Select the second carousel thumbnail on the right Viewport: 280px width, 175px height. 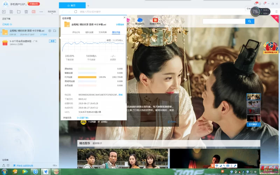[x=253, y=104]
